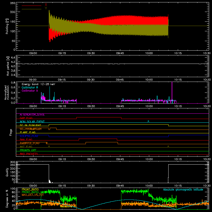Select the ECLIPSE_FLAG label
The image size is (212, 212).
click(x=29, y=136)
